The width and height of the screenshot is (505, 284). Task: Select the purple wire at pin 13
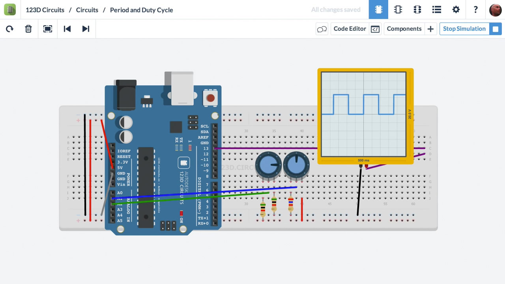coord(266,148)
